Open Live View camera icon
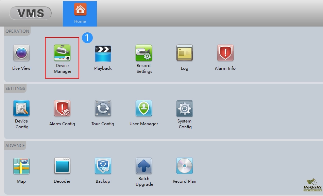 pyautogui.click(x=21, y=53)
